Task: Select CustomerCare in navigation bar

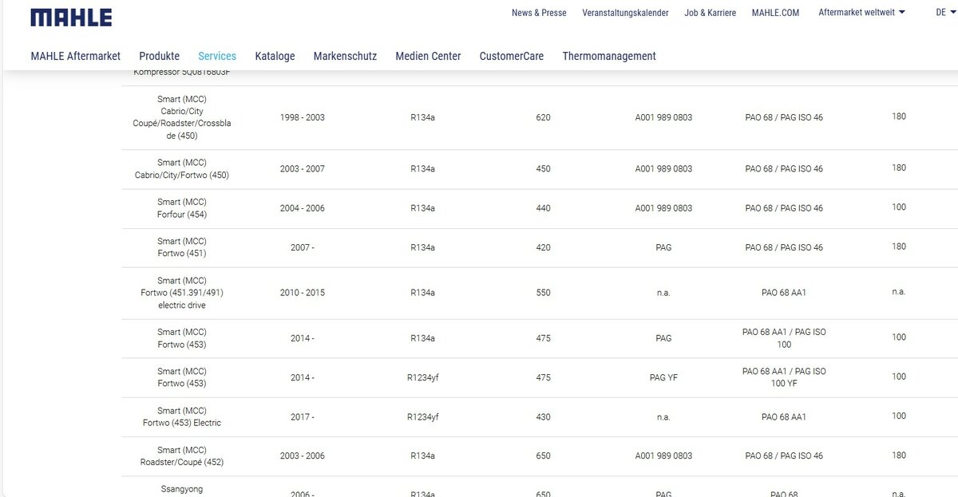Action: click(511, 56)
